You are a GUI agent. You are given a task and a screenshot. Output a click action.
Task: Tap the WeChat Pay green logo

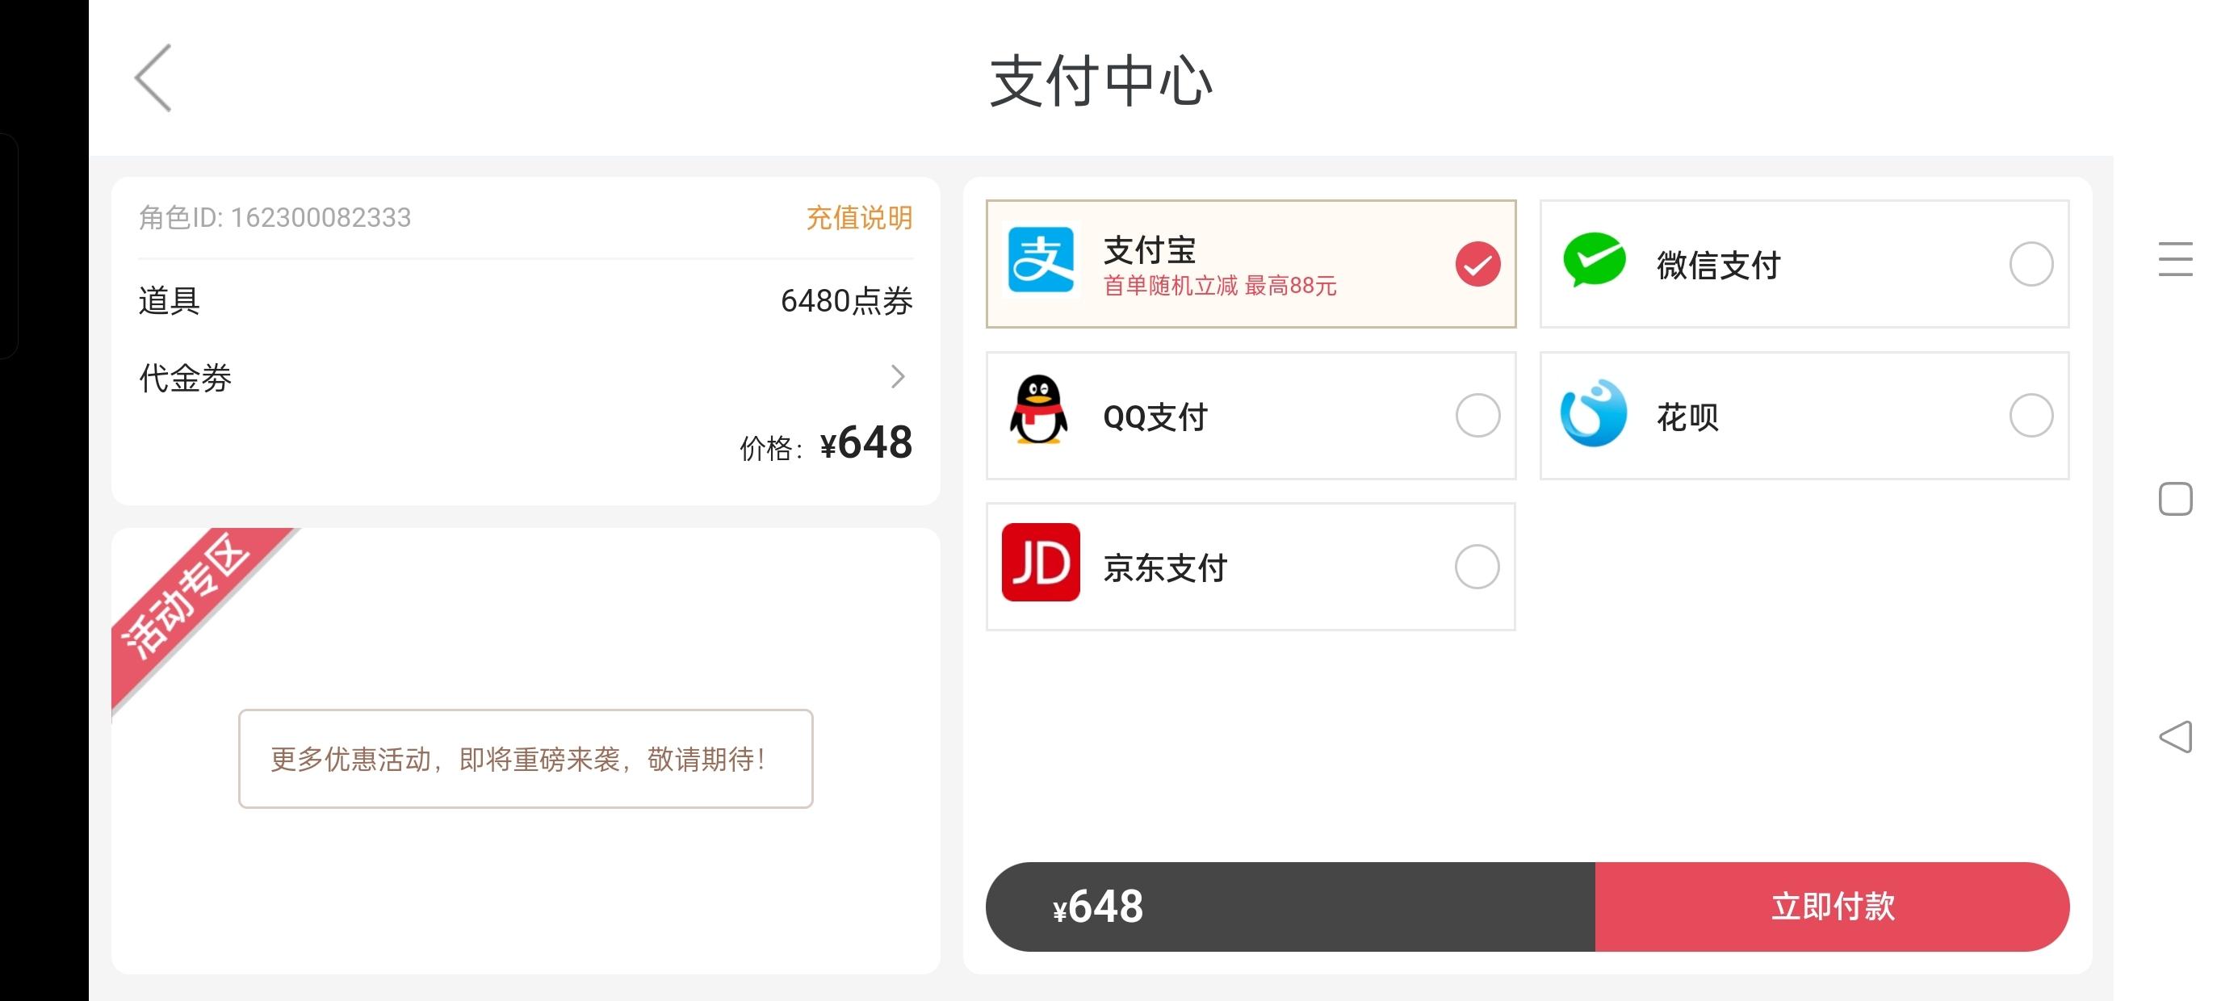pos(1594,259)
